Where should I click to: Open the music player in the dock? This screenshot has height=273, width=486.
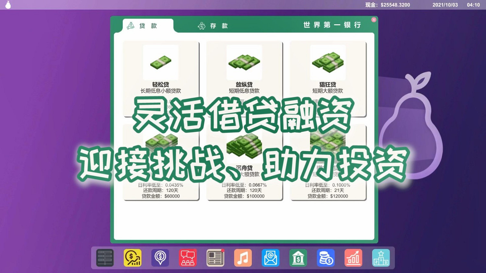click(x=243, y=258)
